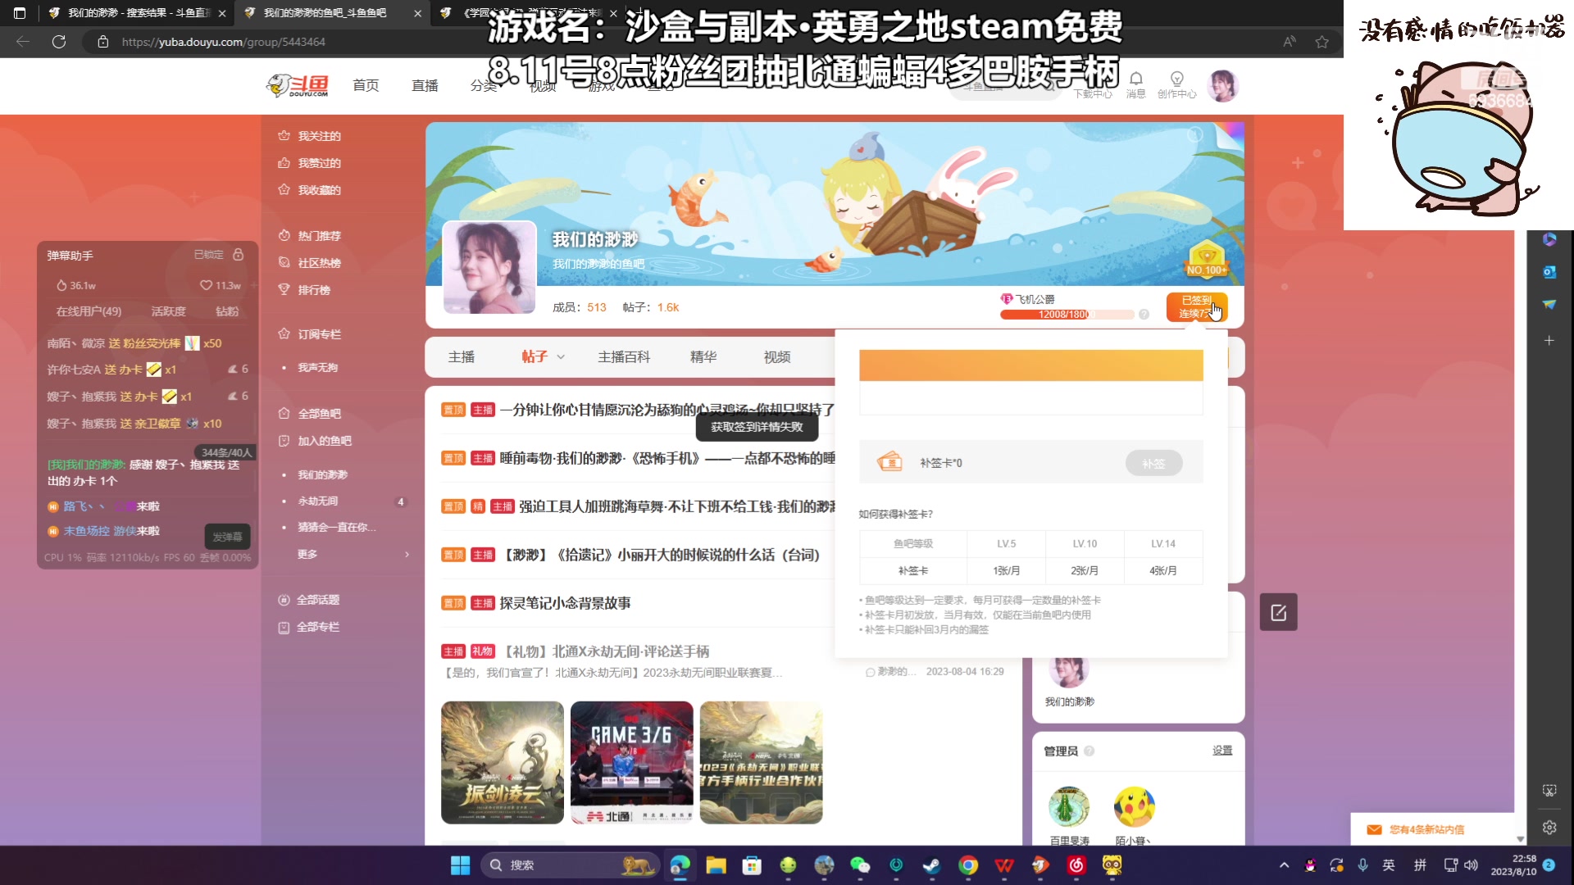Open 首页 in top navigation

366,85
